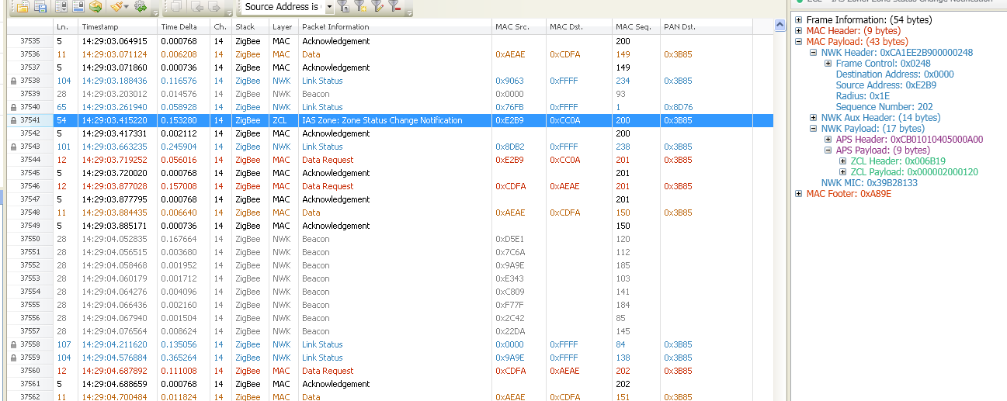Collapse the NWK Payload node

[814, 129]
